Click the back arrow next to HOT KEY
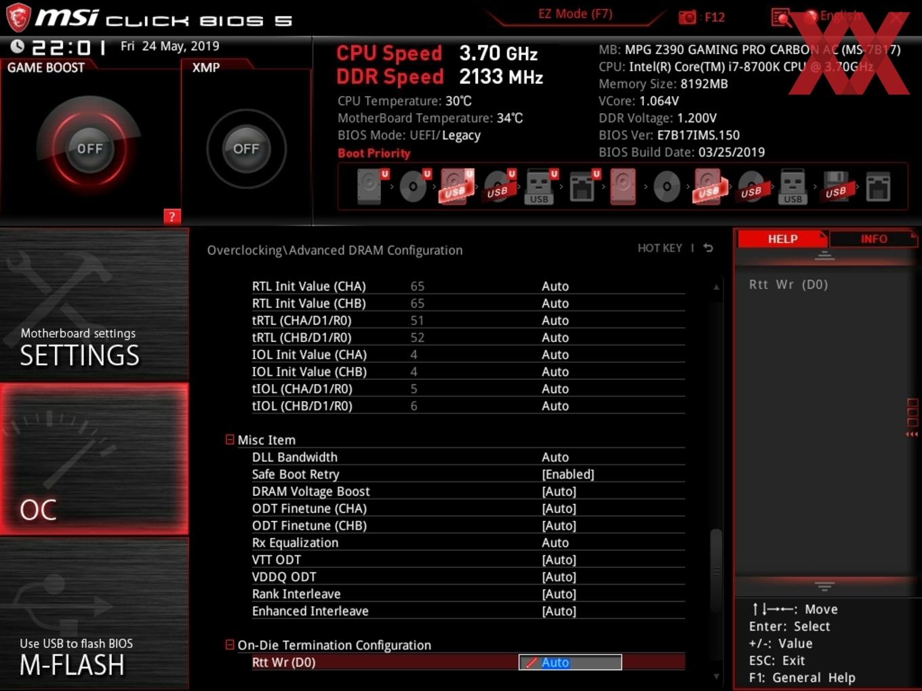Screen dimensions: 922x691 708,248
